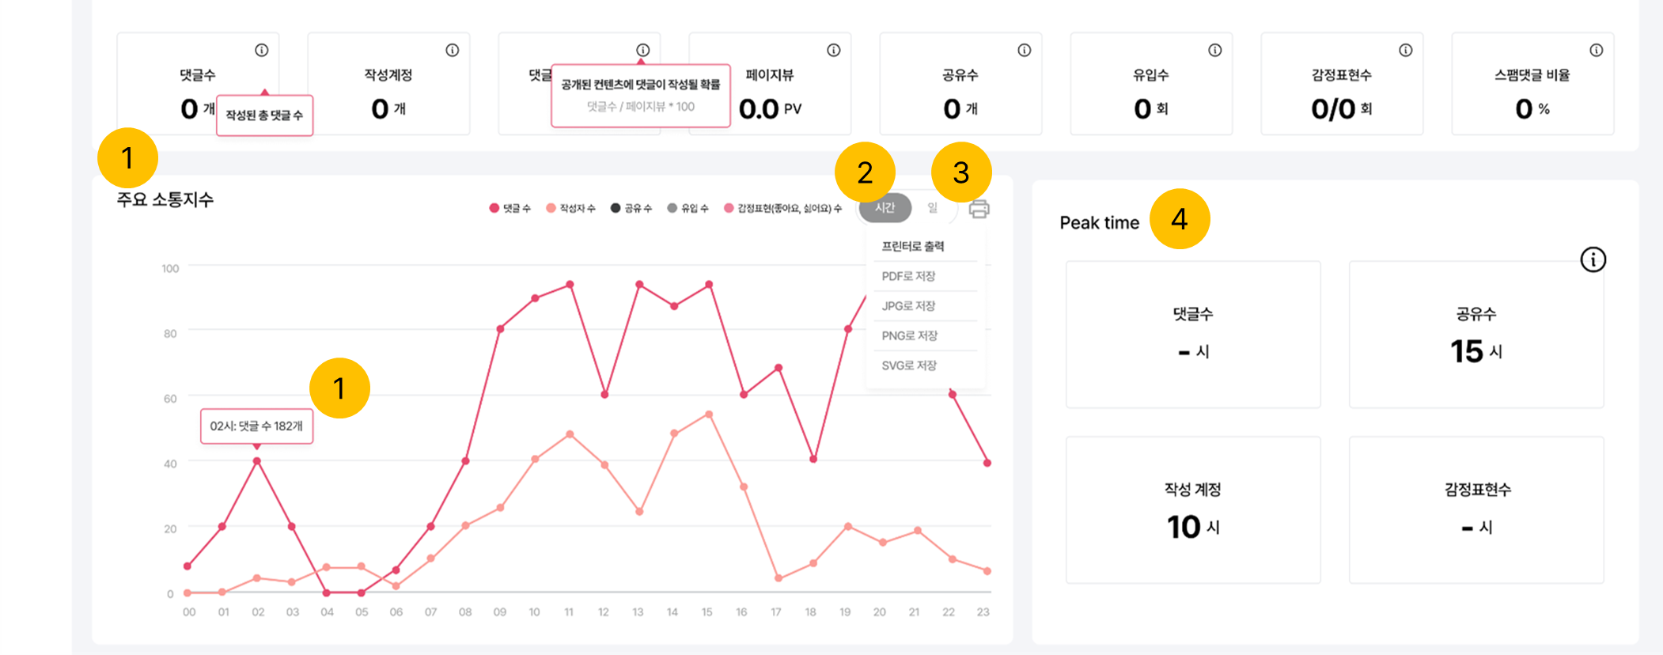Click info icon on 공유수 card
Viewport: 1663px width, 655px height.
pyautogui.click(x=1024, y=51)
